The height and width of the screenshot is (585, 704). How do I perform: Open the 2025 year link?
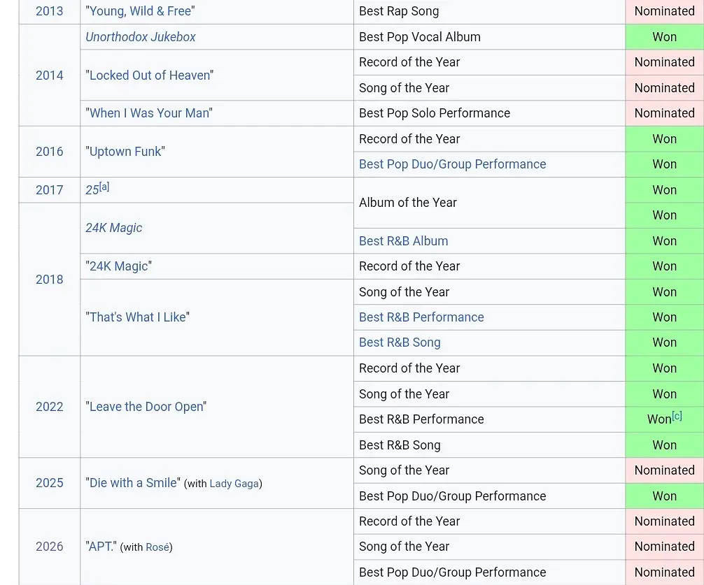(x=50, y=483)
